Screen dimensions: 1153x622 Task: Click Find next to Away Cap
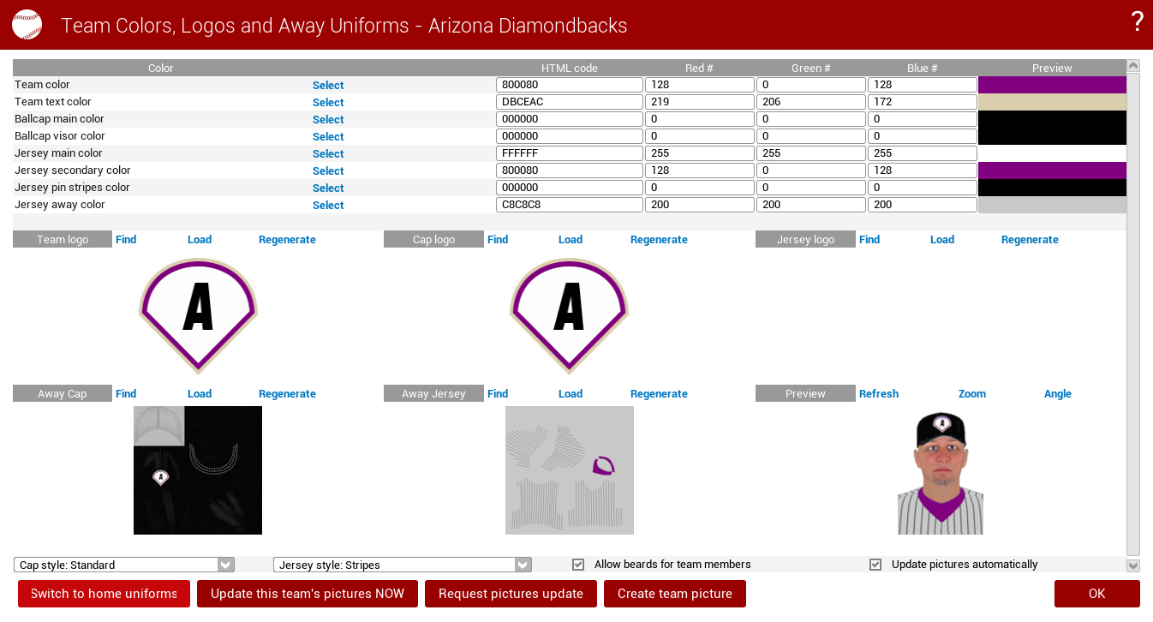pyautogui.click(x=126, y=394)
